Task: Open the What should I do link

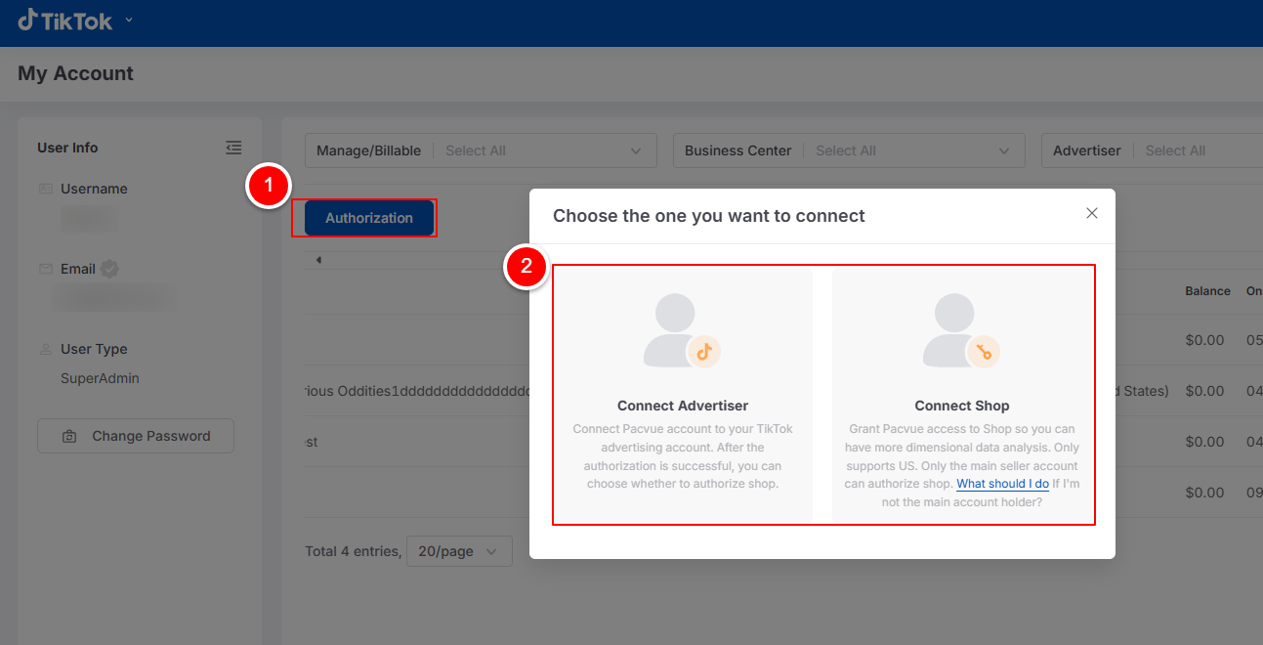Action: click(x=1002, y=484)
